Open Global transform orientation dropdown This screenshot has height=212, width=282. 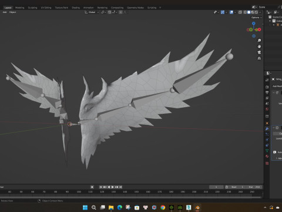92,12
